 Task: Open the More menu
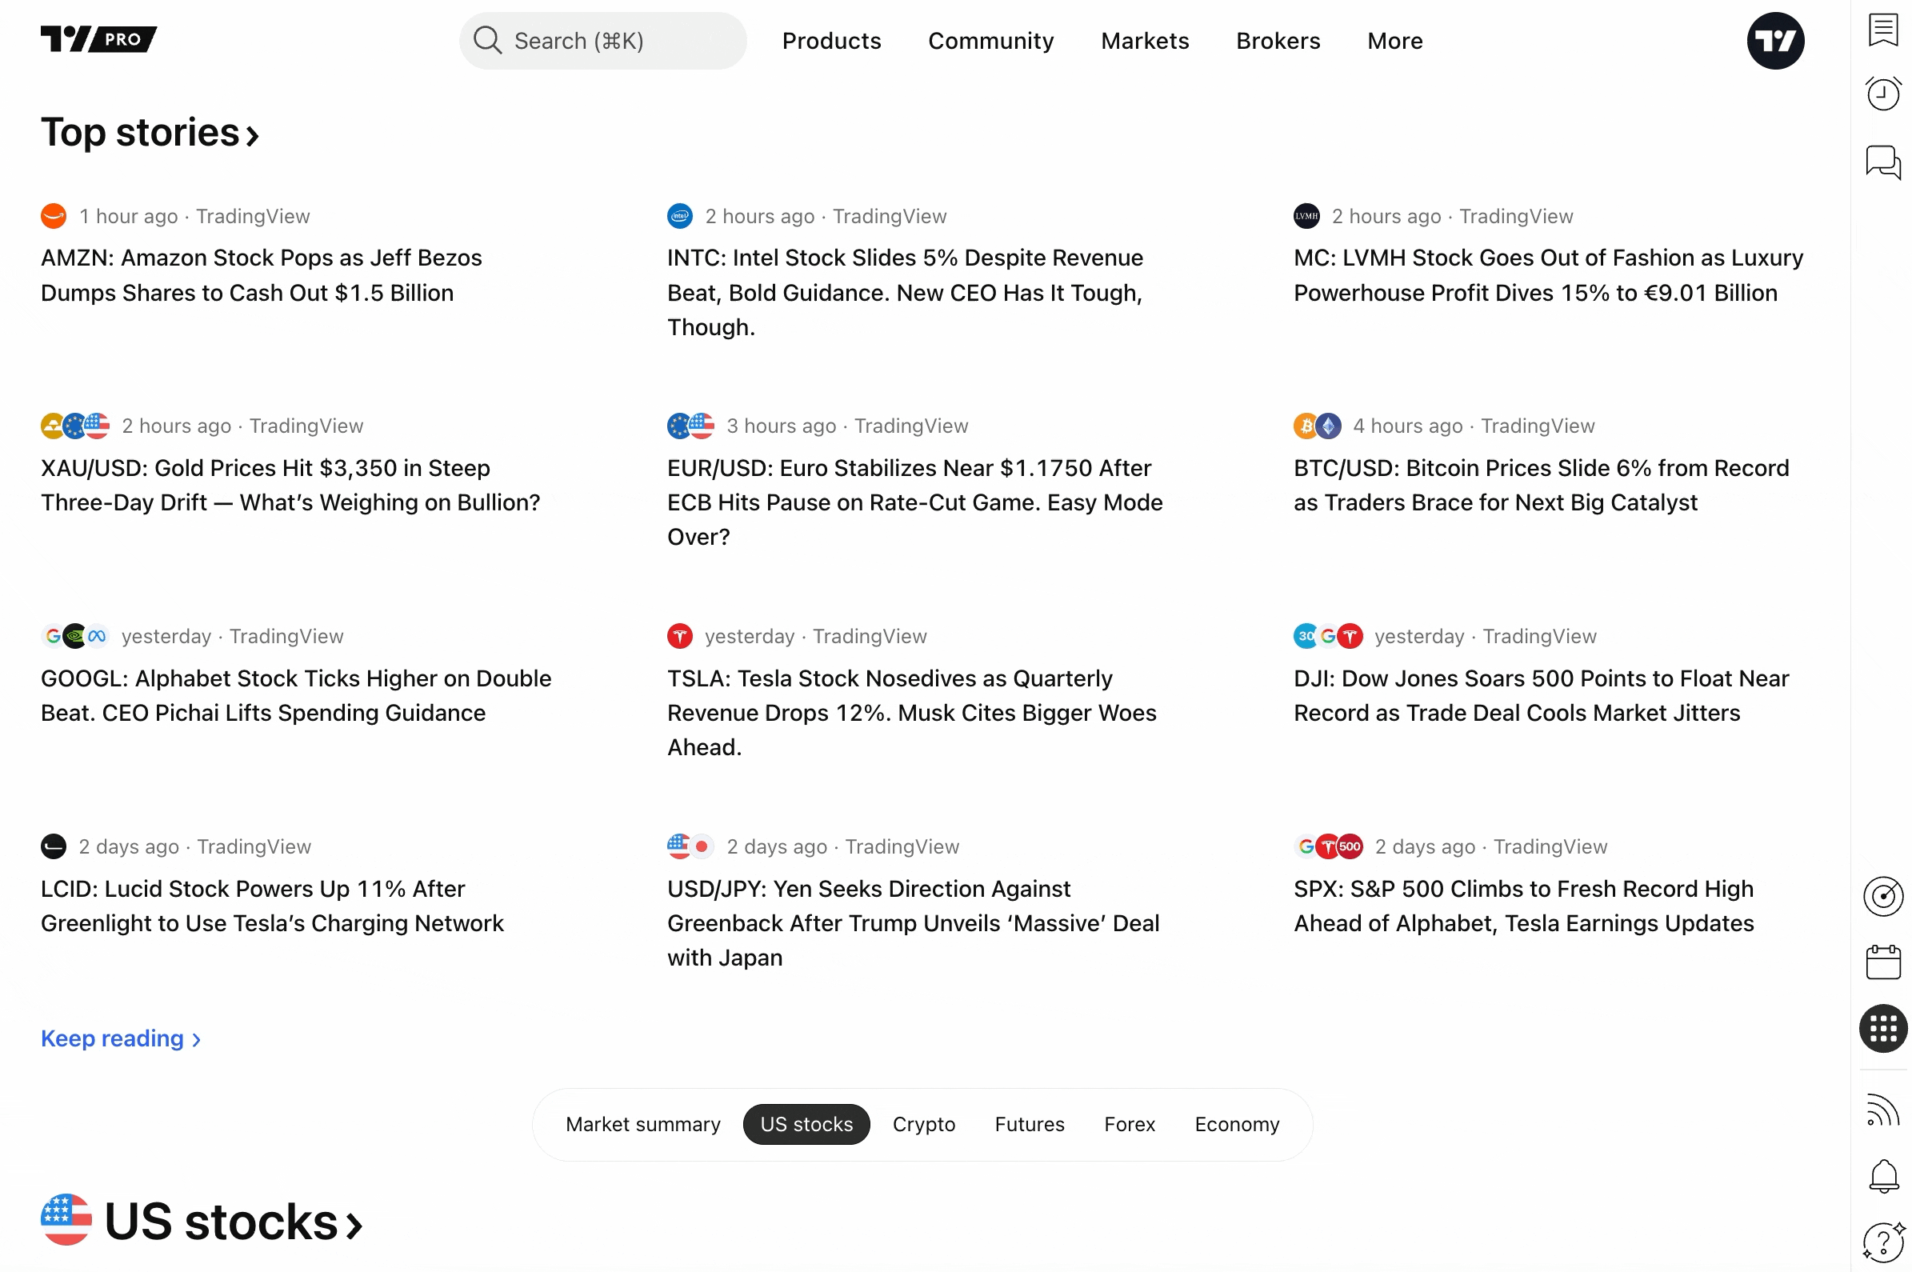(1394, 41)
